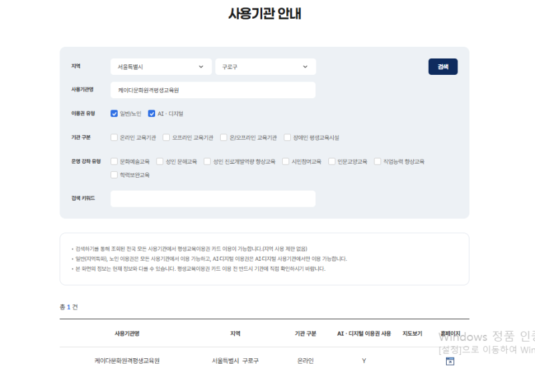Check the 성인 문해교육 checkbox
535x373 pixels.
coord(160,161)
